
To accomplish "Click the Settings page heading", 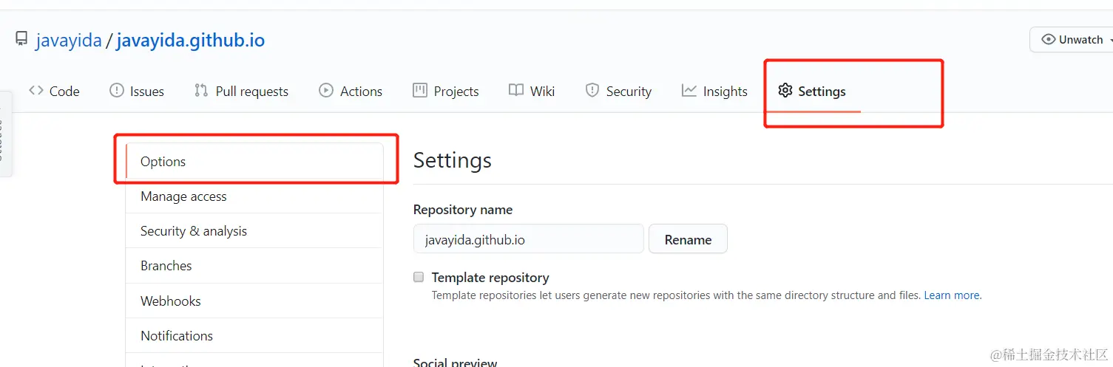I will coord(453,160).
